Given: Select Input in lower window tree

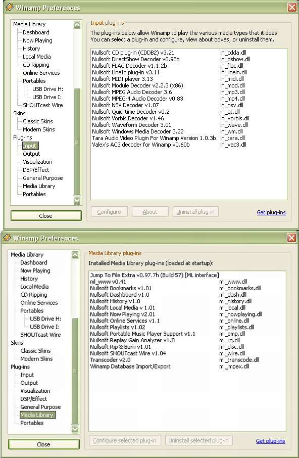Looking at the screenshot, I should click(27, 375).
